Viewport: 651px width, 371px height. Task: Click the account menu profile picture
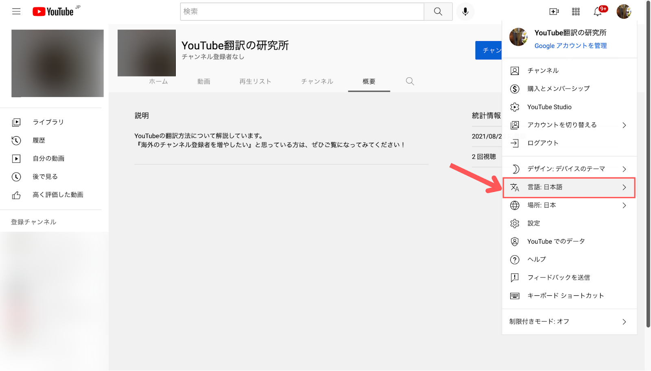(518, 37)
